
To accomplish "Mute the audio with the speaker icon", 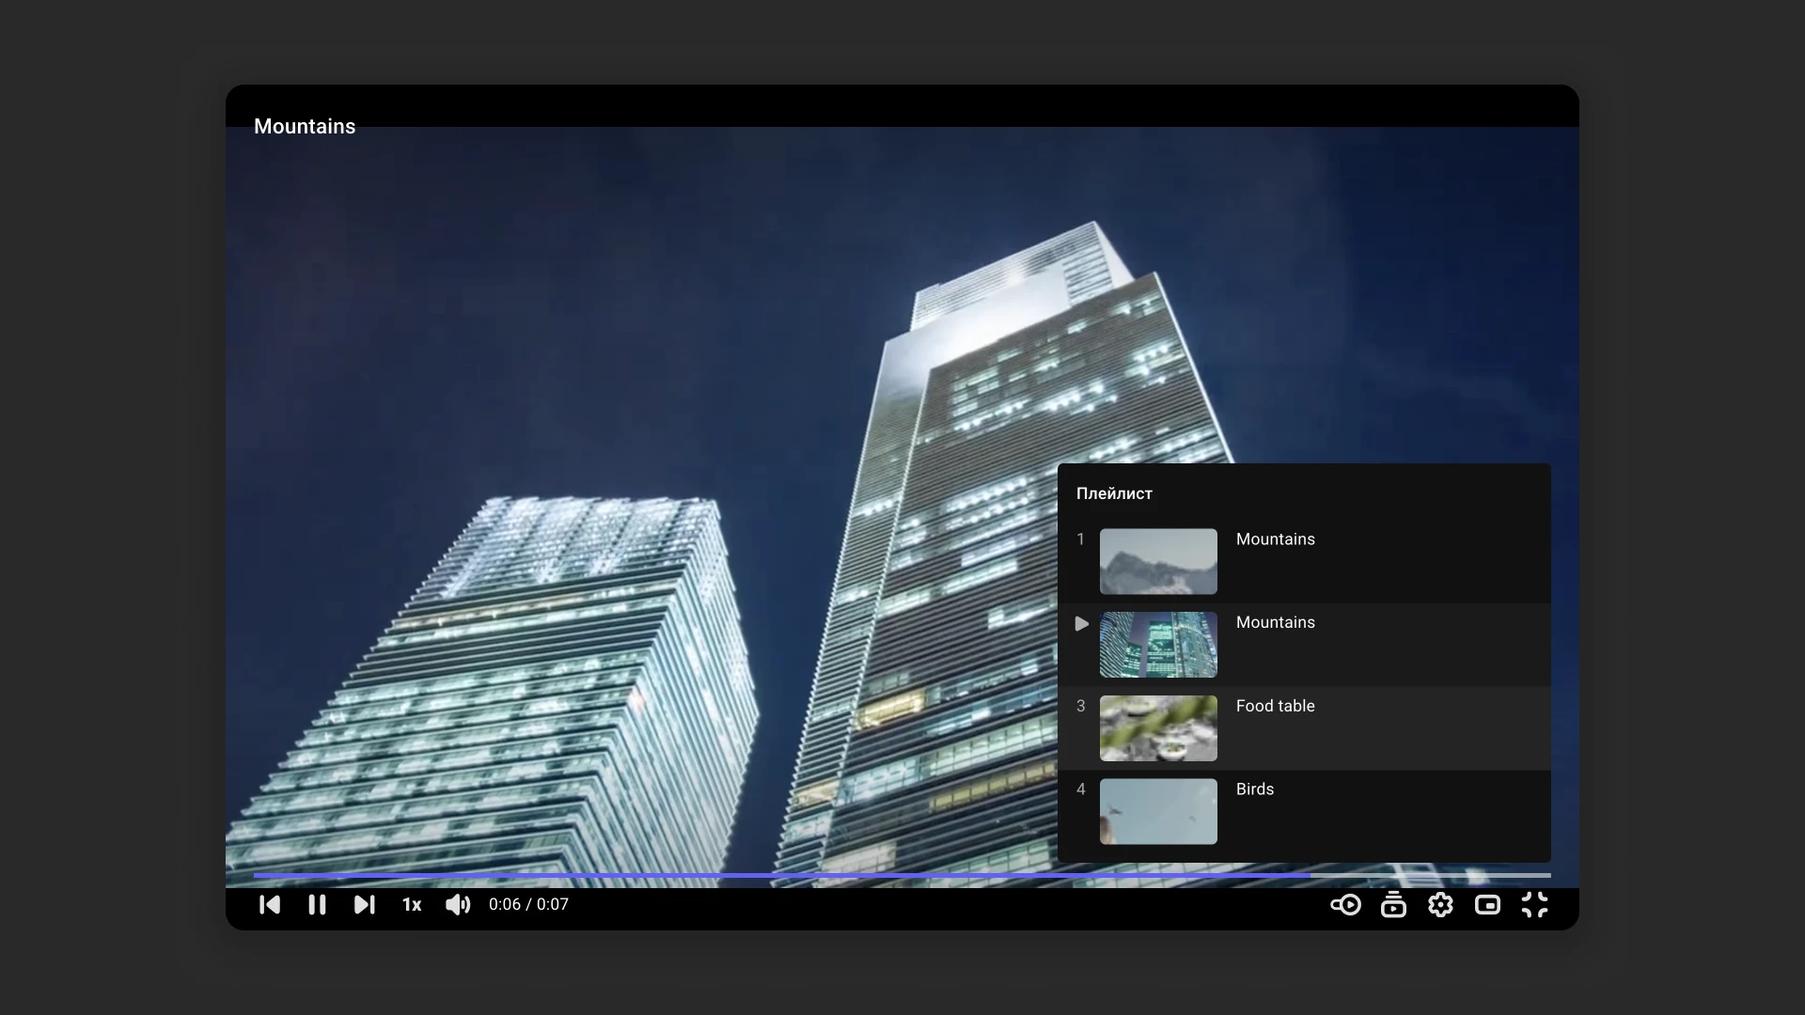I will 458,905.
